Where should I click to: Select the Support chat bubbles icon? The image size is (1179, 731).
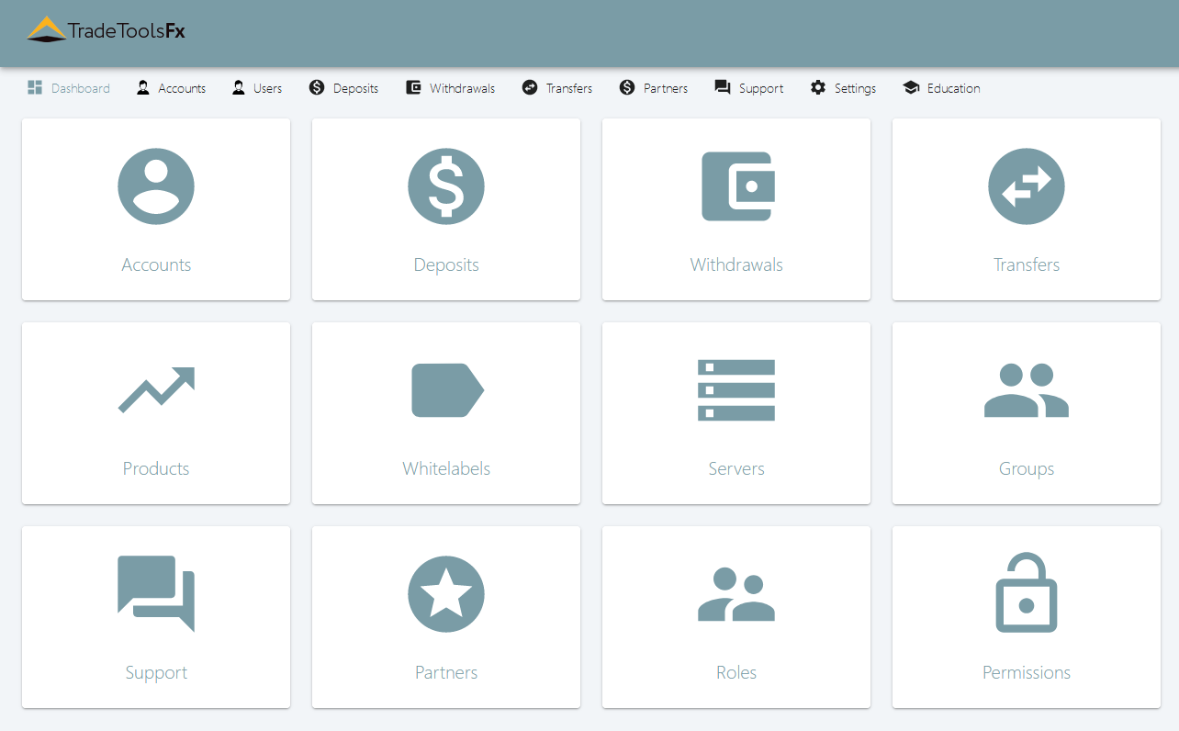coord(156,594)
